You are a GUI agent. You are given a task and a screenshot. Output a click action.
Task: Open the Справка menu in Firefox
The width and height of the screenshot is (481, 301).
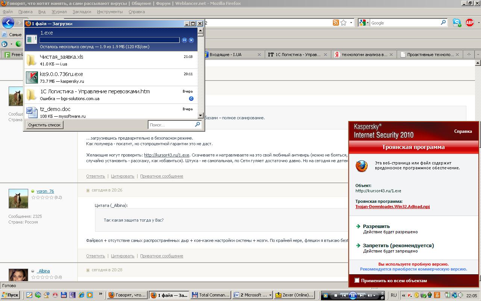tap(136, 12)
